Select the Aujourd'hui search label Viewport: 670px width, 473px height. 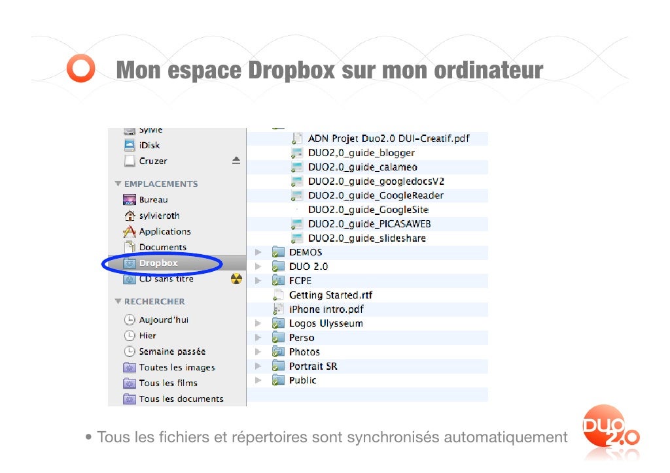click(x=164, y=319)
